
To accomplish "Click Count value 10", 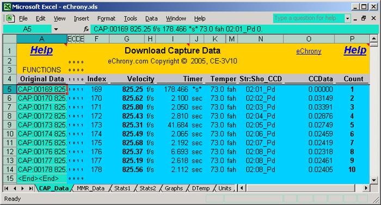I will click(352, 169).
